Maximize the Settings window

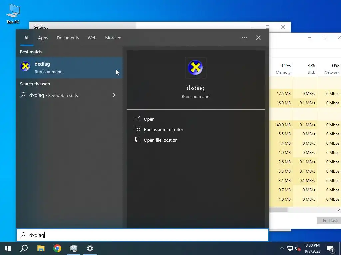[268, 27]
